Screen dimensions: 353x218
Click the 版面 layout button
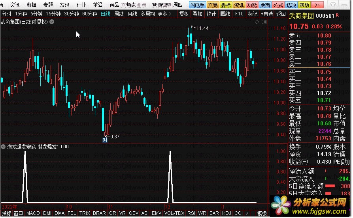(265, 5)
